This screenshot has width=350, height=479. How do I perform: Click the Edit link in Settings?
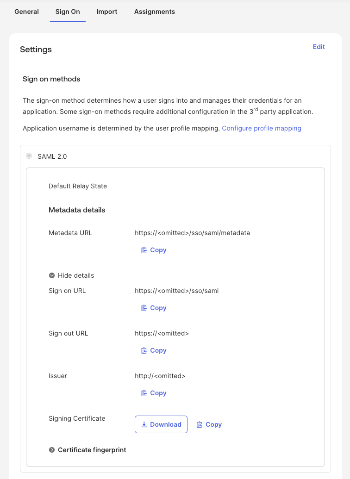(x=319, y=47)
